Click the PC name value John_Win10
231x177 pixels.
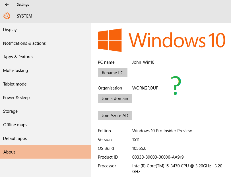coord(143,62)
